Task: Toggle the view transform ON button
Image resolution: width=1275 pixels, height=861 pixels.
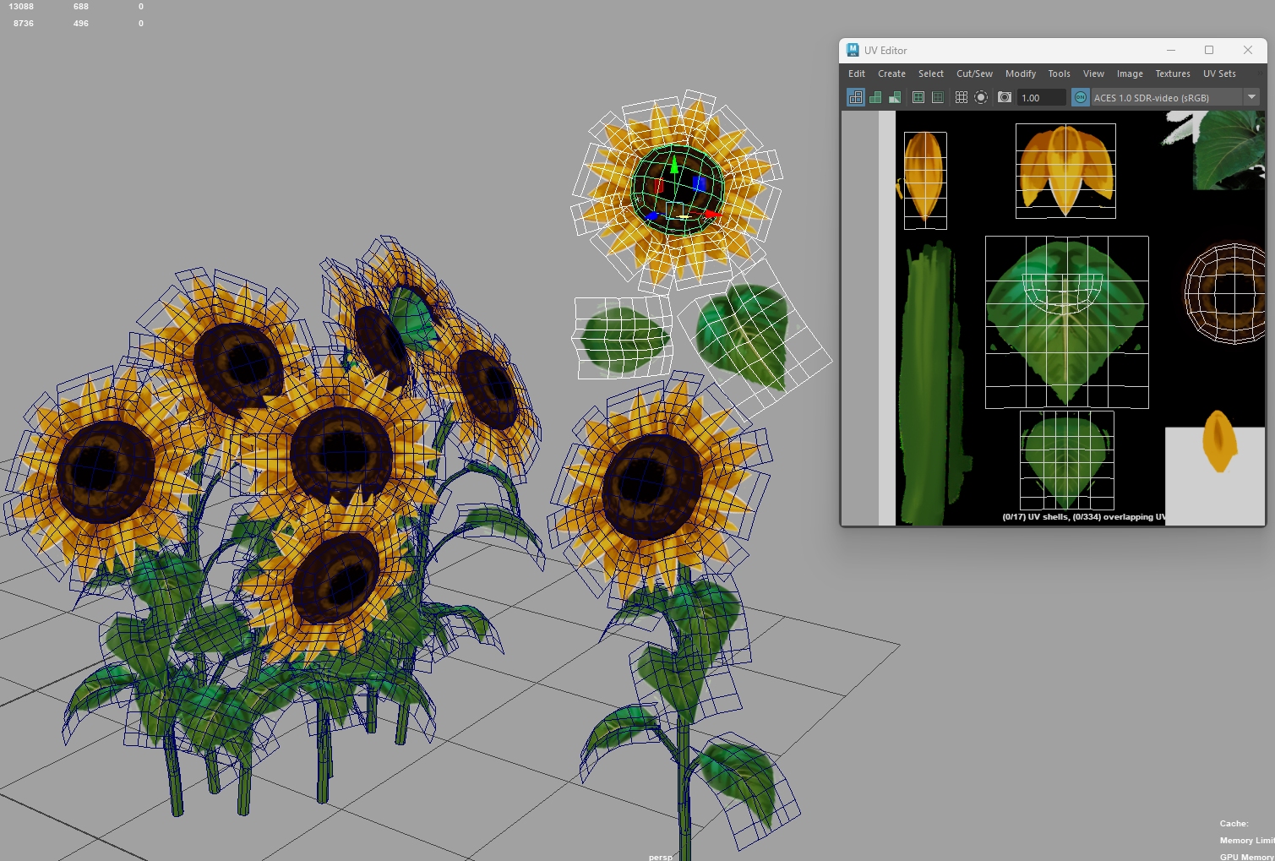Action: coord(1081,98)
